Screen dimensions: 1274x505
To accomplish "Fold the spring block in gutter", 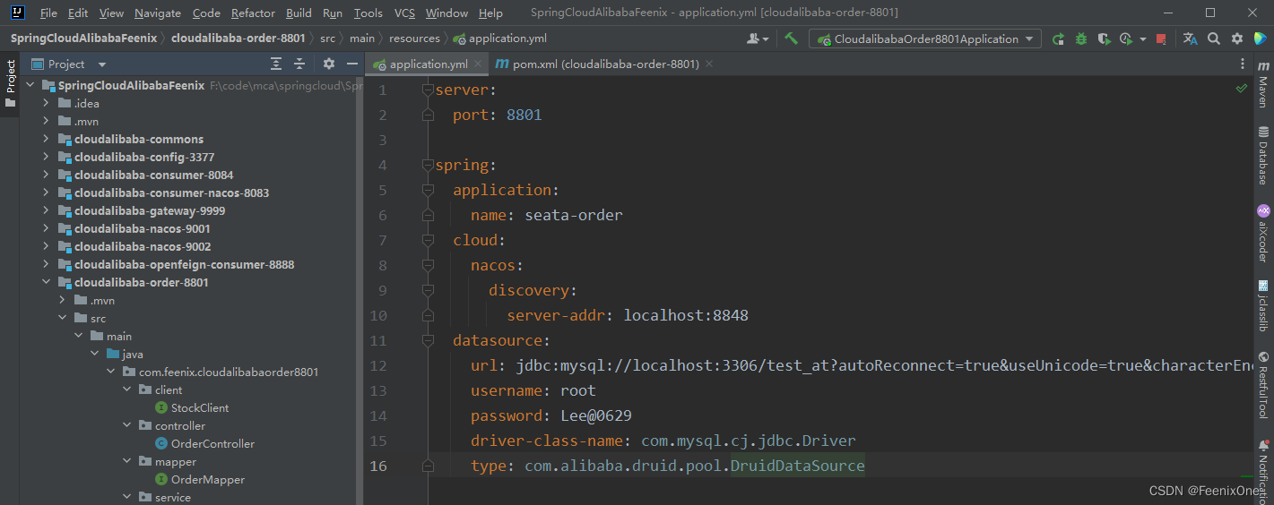I will coord(428,165).
